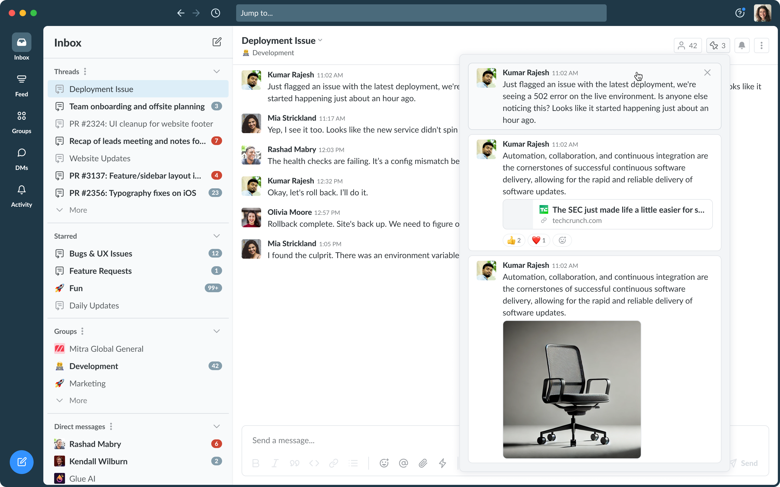Image resolution: width=780 pixels, height=487 pixels.
Task: Click the compose icon next to Inbox
Action: (217, 42)
